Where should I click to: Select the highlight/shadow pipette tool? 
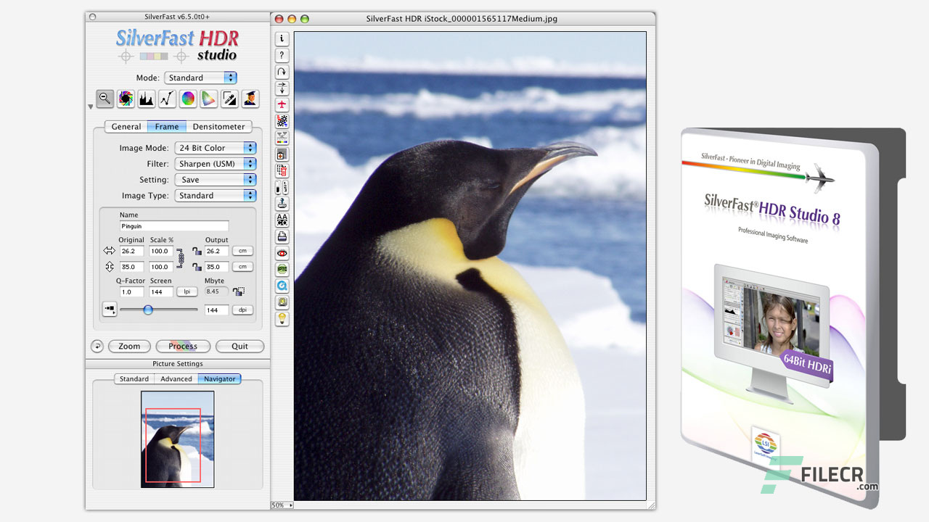pos(229,99)
